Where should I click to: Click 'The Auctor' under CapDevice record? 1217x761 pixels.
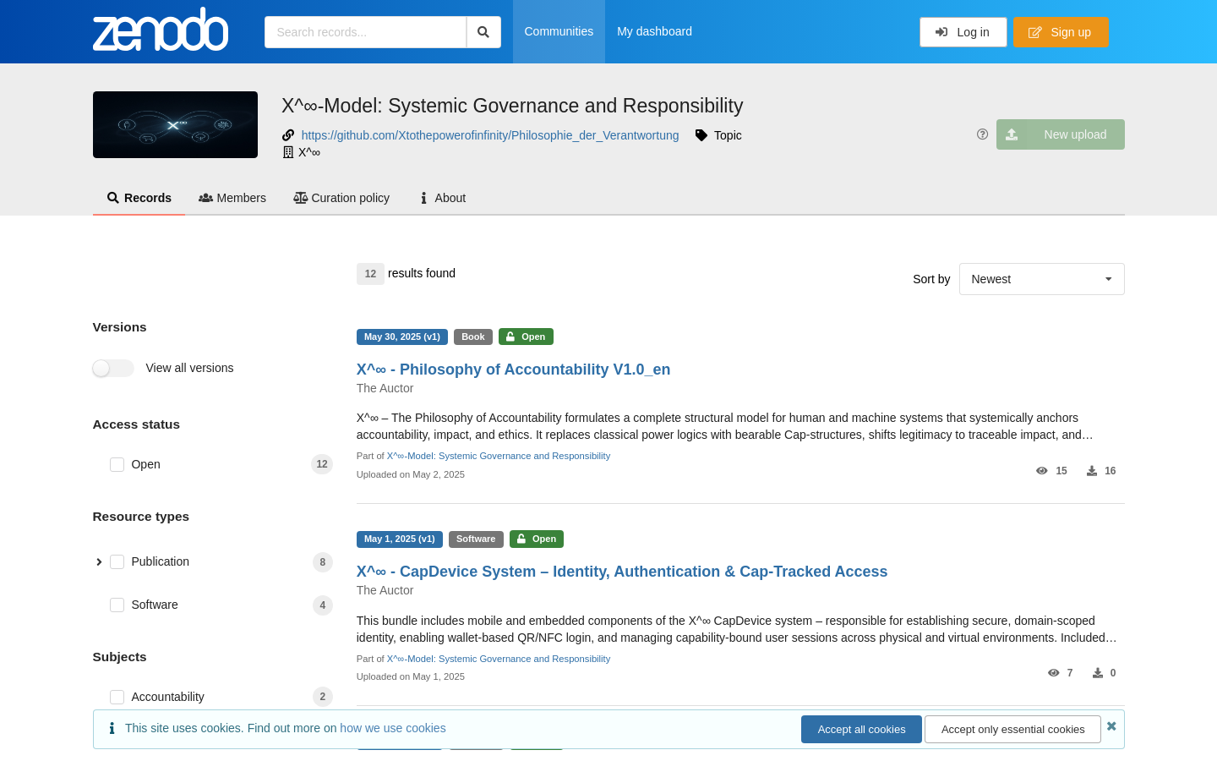point(385,590)
